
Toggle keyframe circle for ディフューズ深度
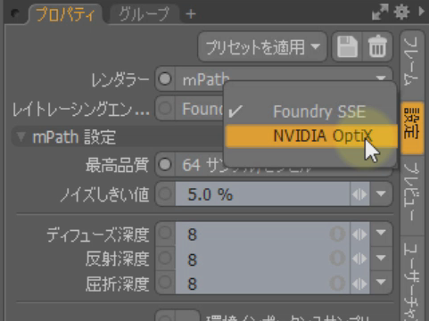(165, 234)
